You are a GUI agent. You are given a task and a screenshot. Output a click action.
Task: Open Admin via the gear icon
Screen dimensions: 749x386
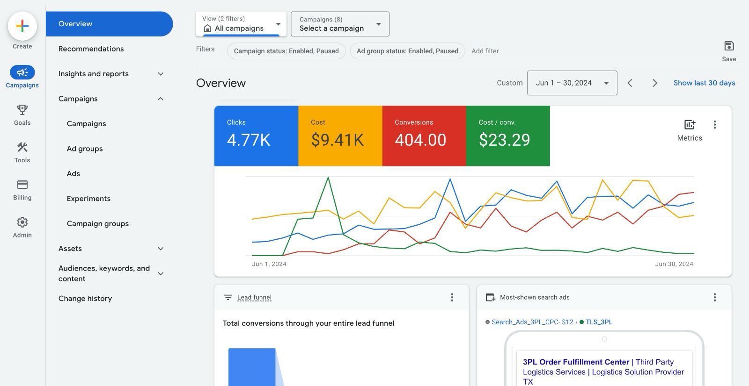point(22,222)
